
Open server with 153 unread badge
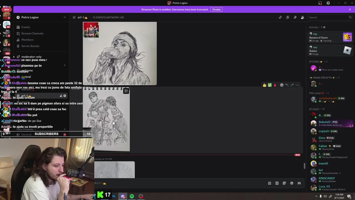(x=7, y=51)
